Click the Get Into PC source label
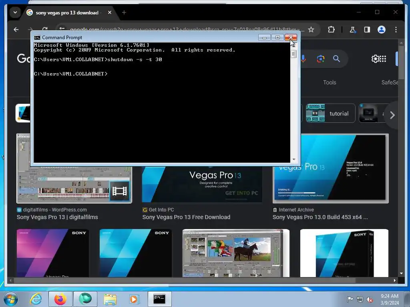 (161, 210)
